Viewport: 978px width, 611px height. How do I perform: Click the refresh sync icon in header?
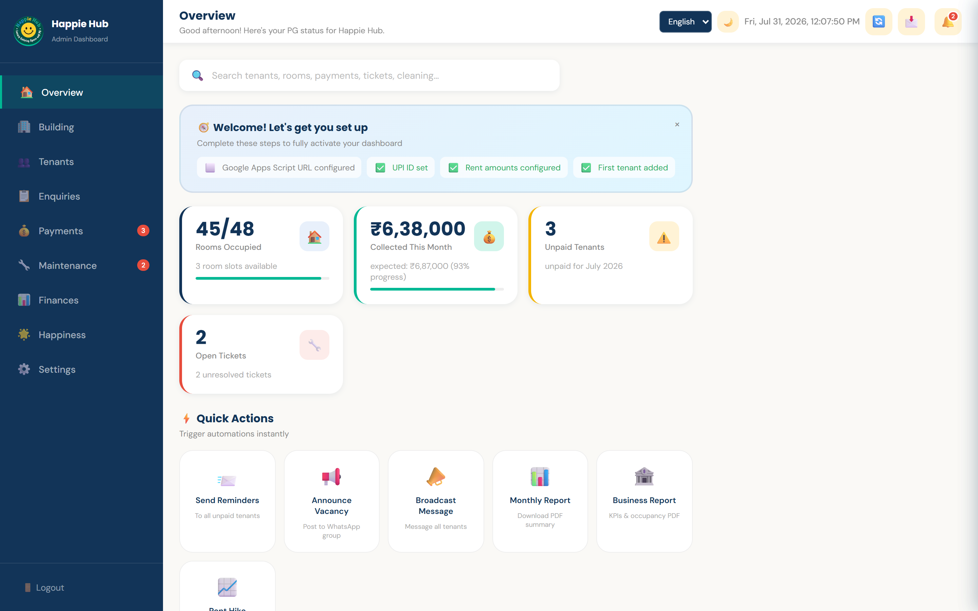tap(879, 21)
